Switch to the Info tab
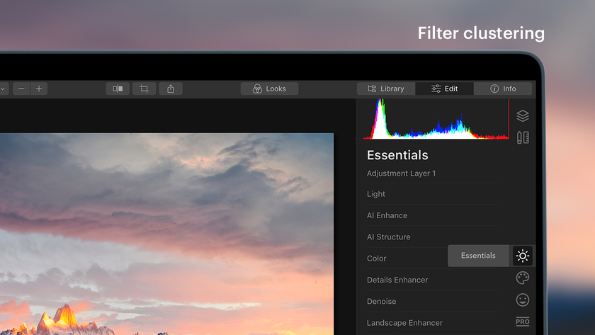 (x=503, y=89)
